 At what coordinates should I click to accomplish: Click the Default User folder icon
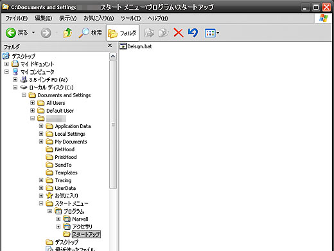41,111
